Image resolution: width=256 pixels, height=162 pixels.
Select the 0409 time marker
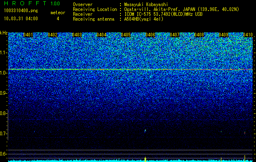[223, 35]
